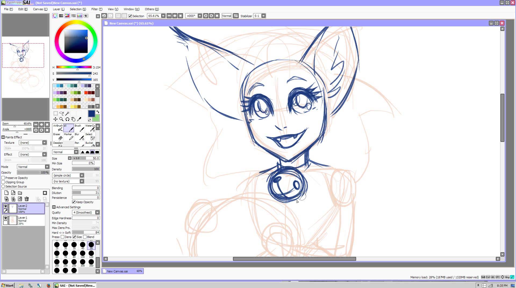
Task: Click the Start button on the taskbar
Action: tap(7, 285)
